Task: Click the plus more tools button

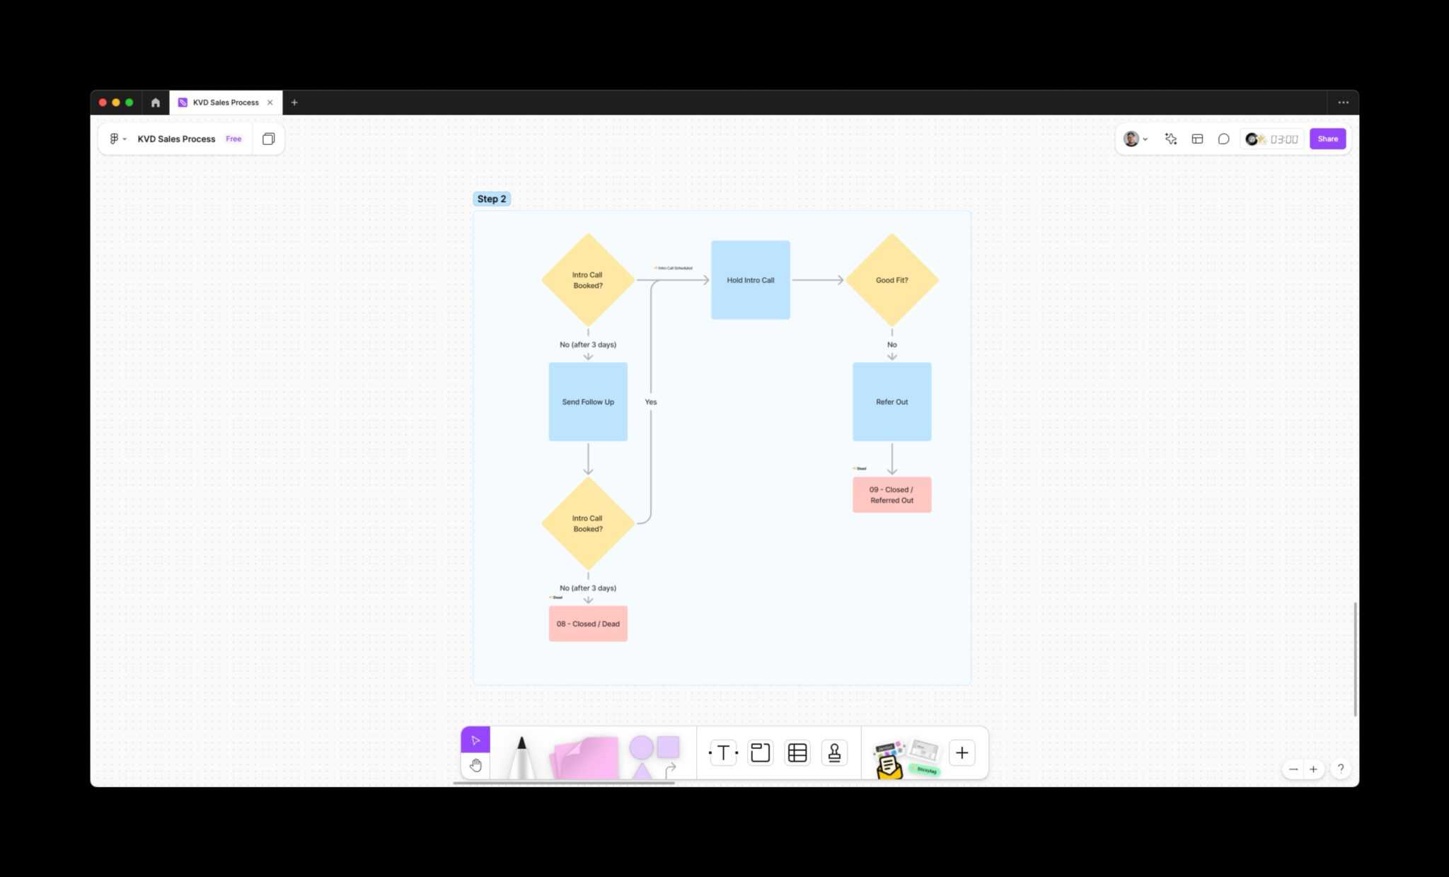Action: click(962, 753)
